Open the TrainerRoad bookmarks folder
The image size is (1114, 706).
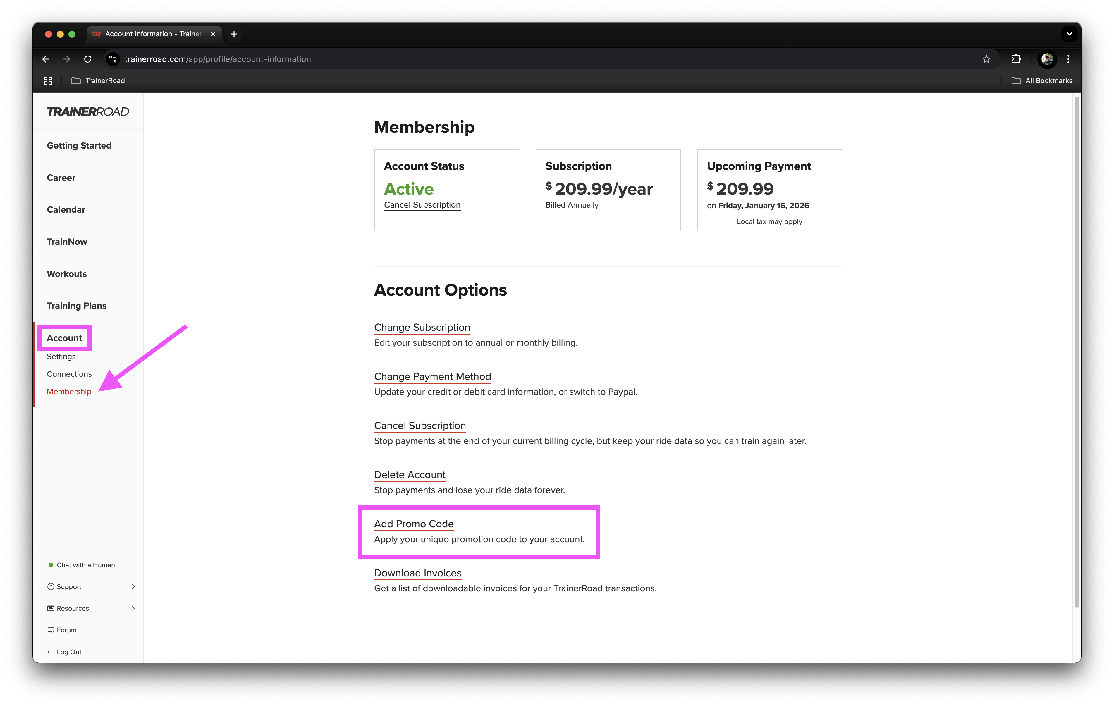pos(98,80)
